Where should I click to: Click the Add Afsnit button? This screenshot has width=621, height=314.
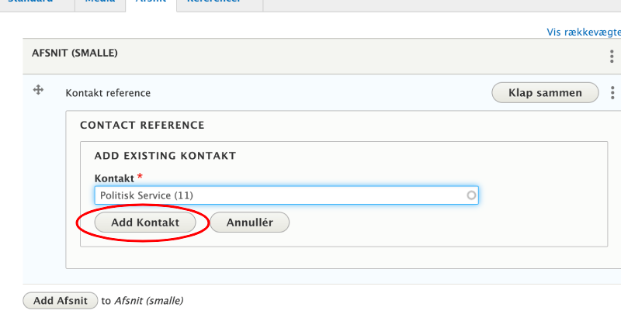coord(61,300)
